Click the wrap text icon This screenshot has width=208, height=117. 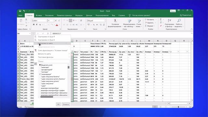click(81, 20)
